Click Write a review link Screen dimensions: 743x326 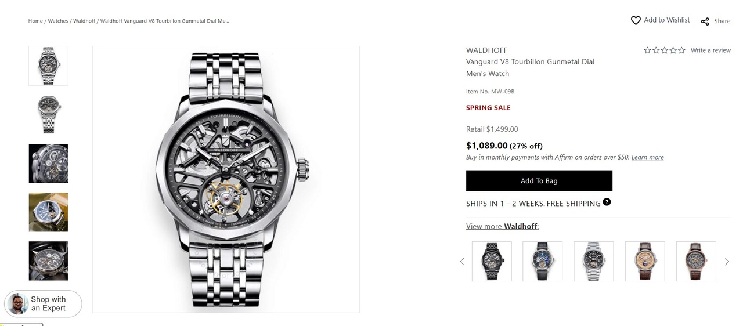(710, 50)
